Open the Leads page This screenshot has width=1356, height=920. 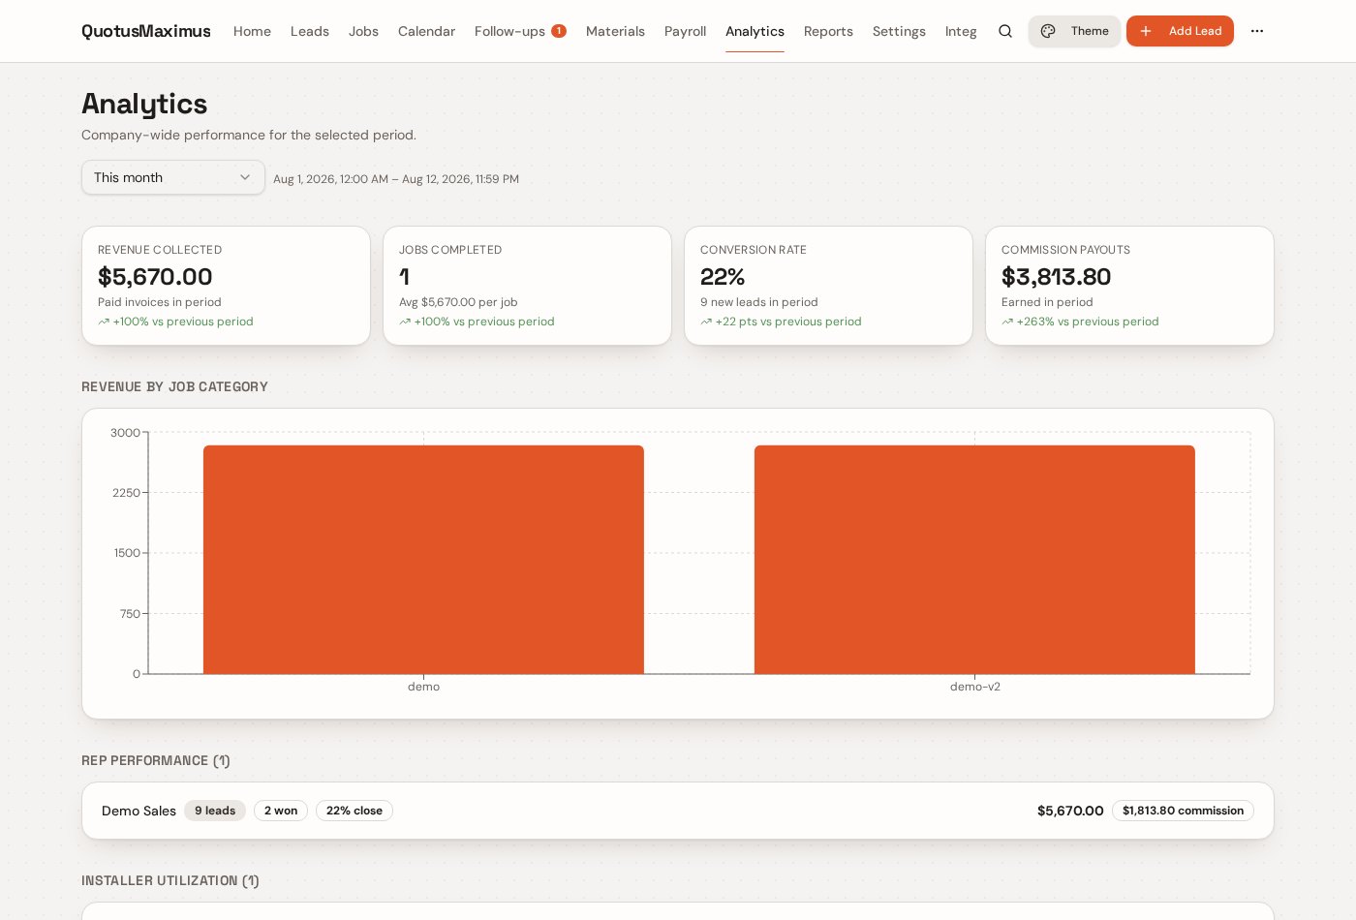pos(310,31)
